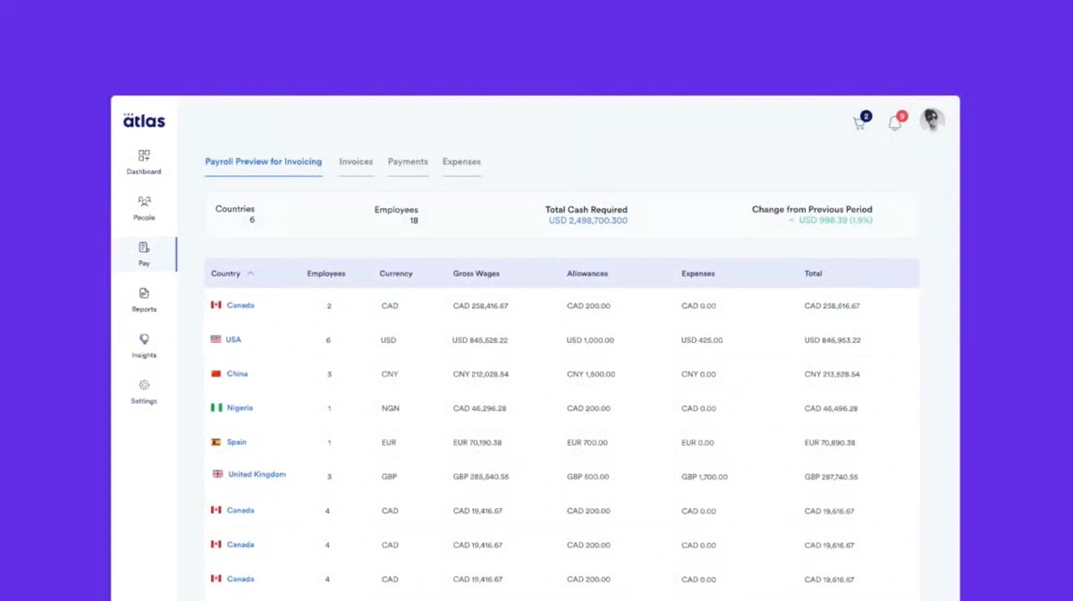Screen dimensions: 1073x601
Task: Switch to the Expenses tab
Action: point(461,162)
